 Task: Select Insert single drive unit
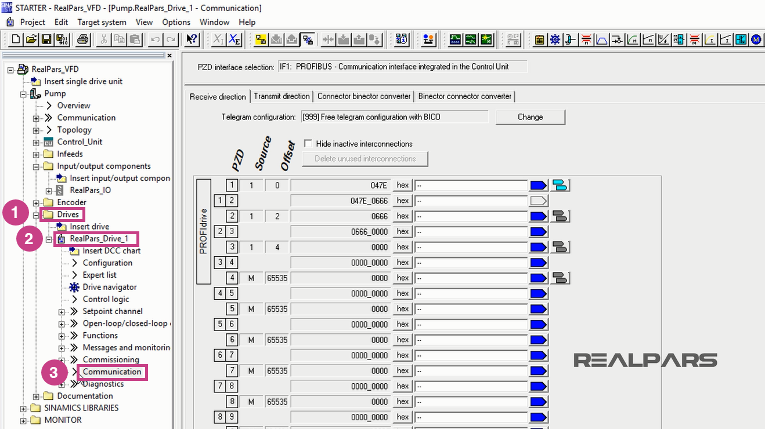coord(83,82)
